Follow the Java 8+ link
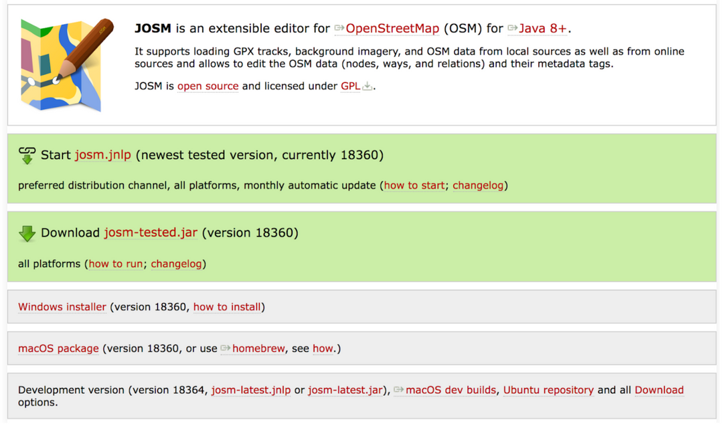This screenshot has width=723, height=424. coord(543,29)
